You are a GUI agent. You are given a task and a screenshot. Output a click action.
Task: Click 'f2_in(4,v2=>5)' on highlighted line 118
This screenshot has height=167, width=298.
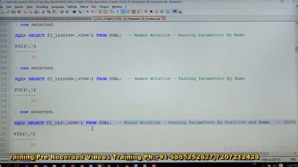65,122
